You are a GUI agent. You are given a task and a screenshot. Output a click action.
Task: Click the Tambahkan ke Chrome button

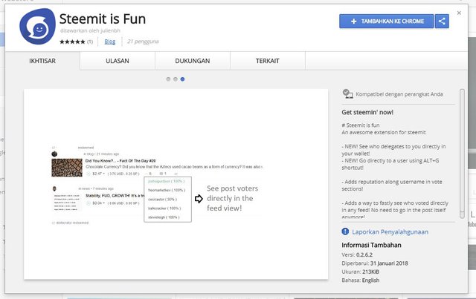coord(386,22)
